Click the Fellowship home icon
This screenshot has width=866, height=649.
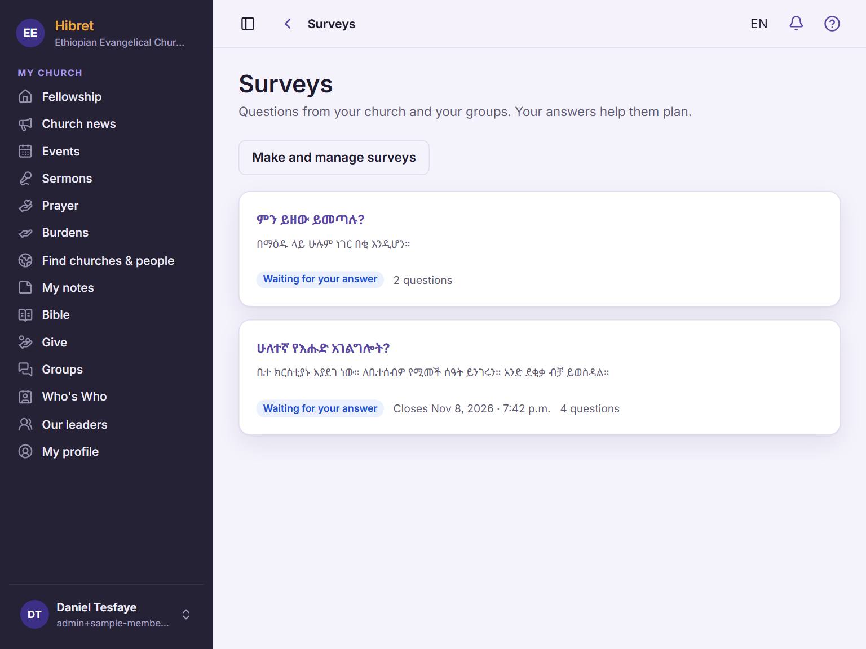click(x=25, y=96)
